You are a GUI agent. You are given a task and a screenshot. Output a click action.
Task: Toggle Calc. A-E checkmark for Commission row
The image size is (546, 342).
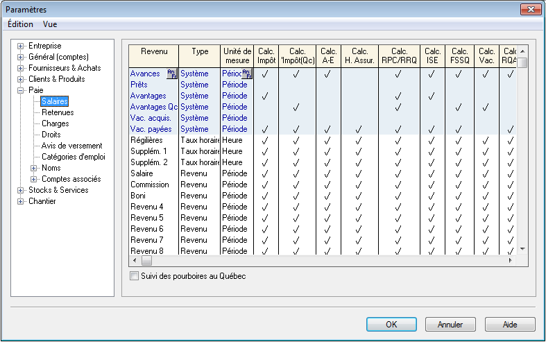327,185
